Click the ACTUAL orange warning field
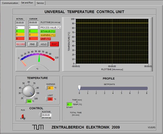 [20, 35]
